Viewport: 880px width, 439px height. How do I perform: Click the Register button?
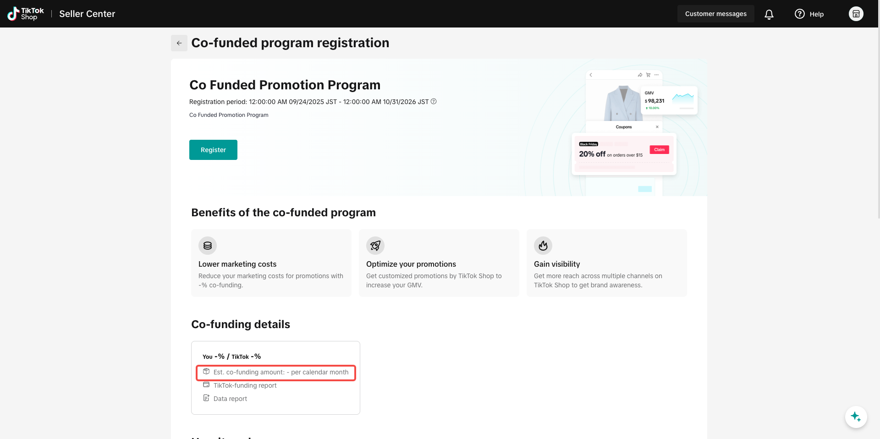[x=213, y=150]
